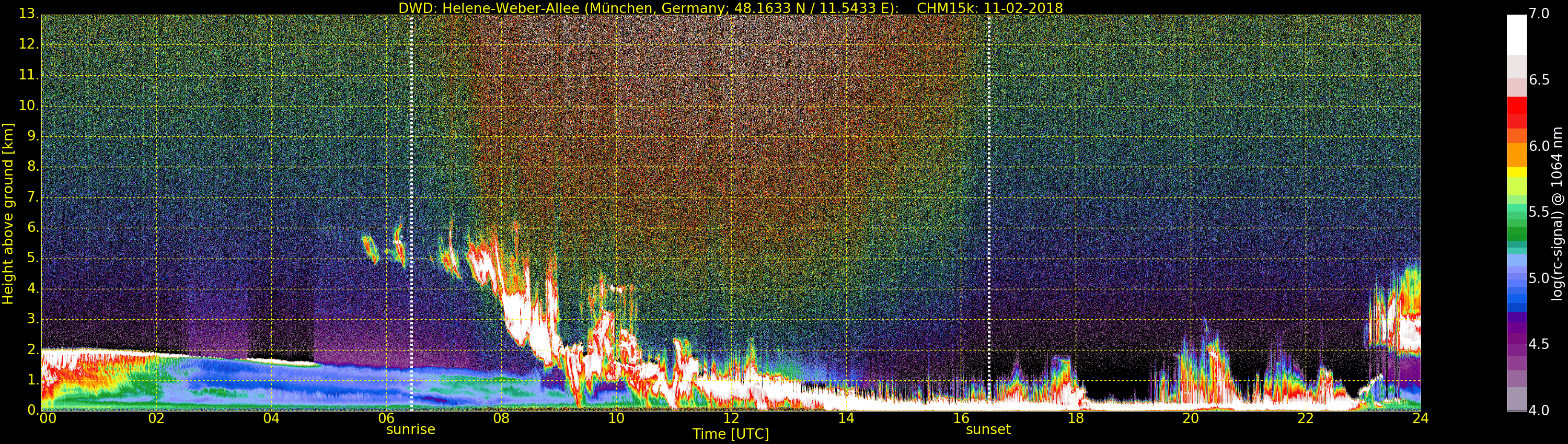The height and width of the screenshot is (444, 1568).
Task: Click the '1.' tick on the height axis
Action: tap(33, 380)
